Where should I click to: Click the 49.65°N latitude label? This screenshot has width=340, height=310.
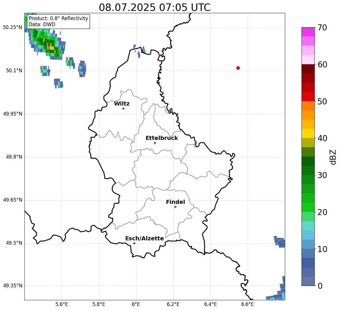[13, 200]
